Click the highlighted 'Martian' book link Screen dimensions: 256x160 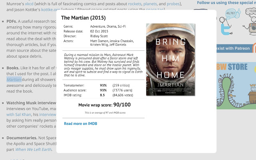[x=14, y=79]
